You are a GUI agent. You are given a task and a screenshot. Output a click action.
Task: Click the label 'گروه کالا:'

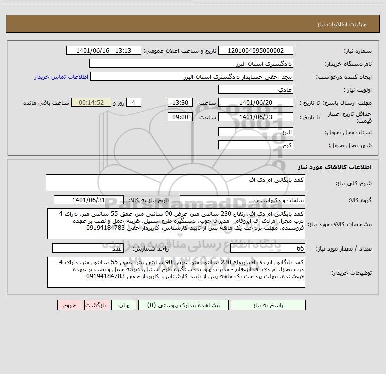[x=360, y=200]
